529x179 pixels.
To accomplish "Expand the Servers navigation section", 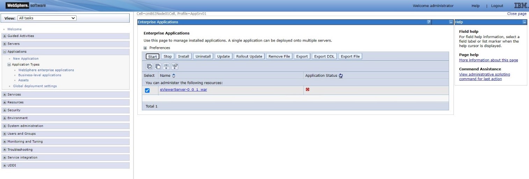I will pyautogui.click(x=5, y=44).
